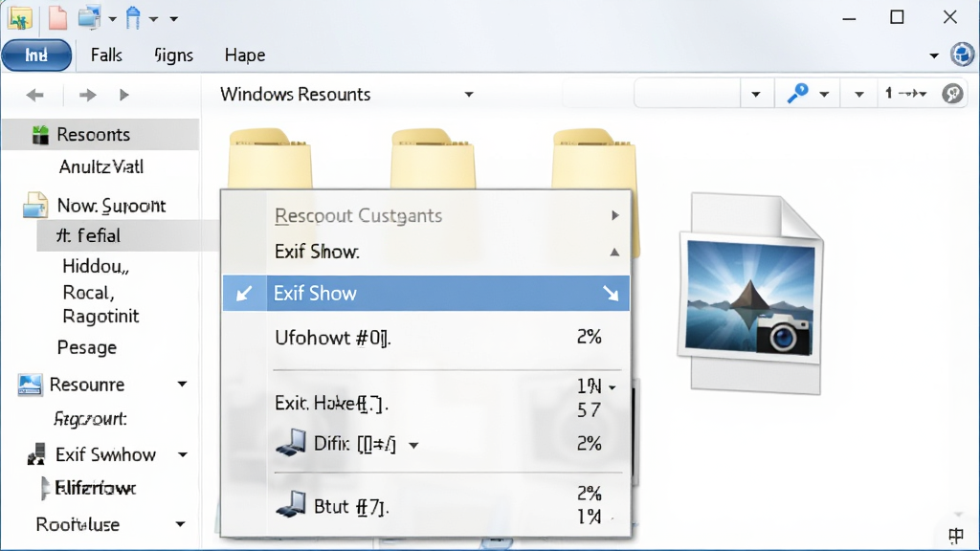Expand the Rooitvluse sidebar section
The height and width of the screenshot is (551, 980).
[x=180, y=524]
